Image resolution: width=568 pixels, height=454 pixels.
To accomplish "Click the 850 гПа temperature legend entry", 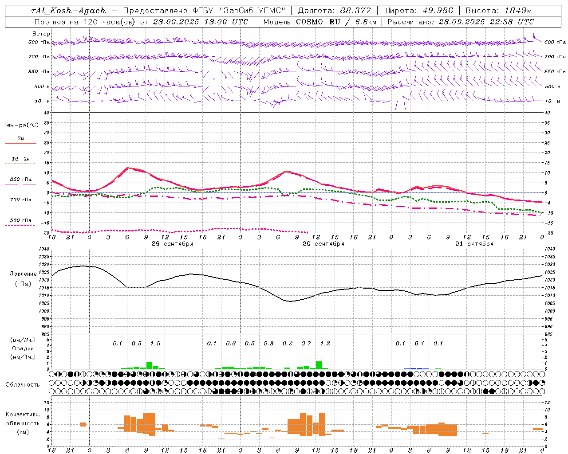I will 21,180.
